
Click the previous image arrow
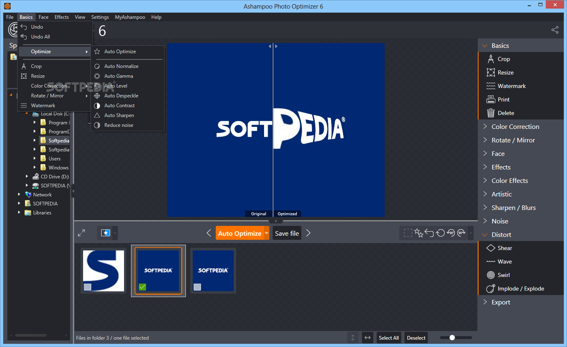(x=209, y=233)
